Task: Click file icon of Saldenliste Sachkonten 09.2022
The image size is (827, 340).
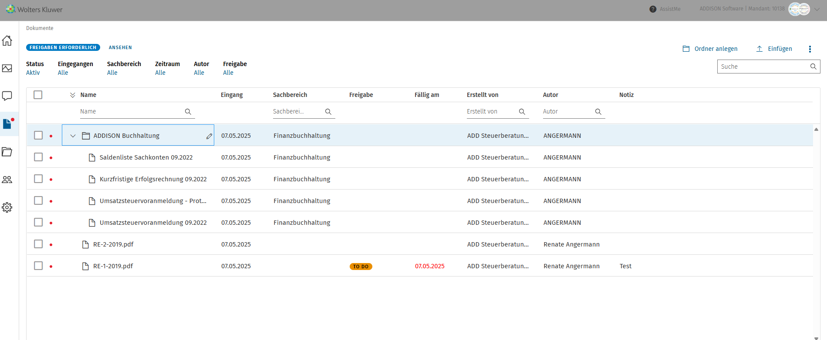Action: pyautogui.click(x=92, y=157)
